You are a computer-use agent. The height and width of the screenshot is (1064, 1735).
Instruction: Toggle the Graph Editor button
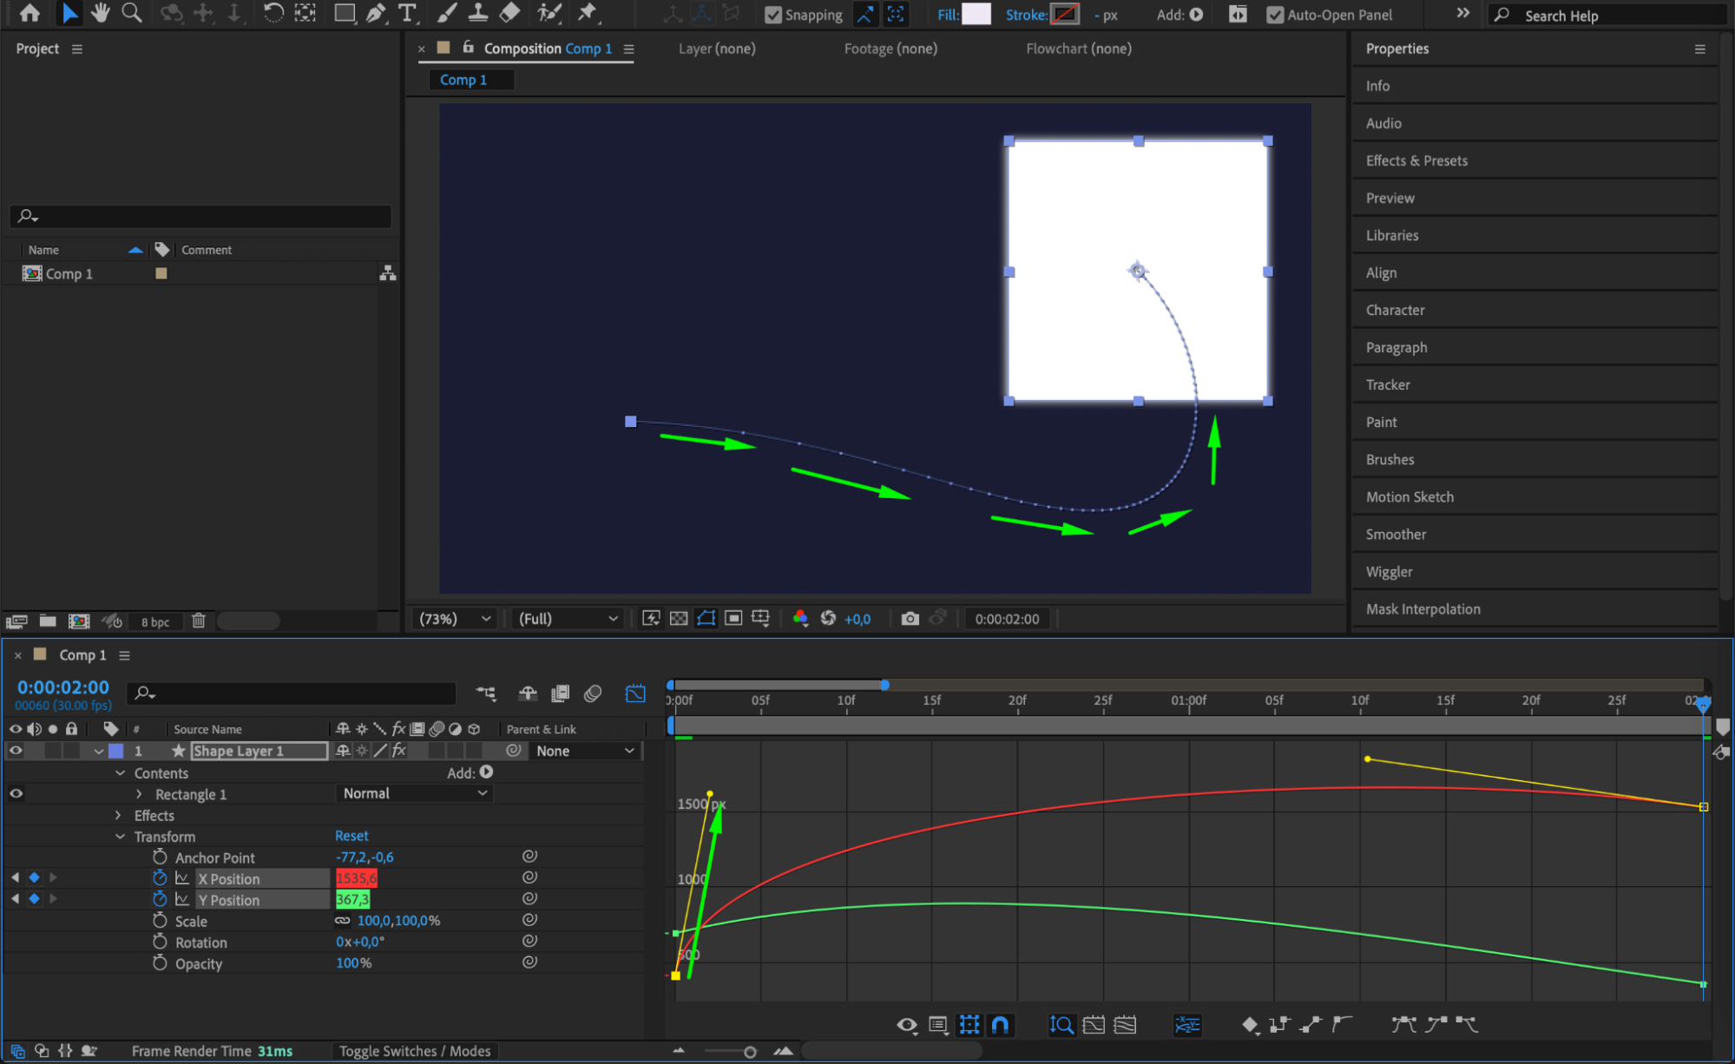tap(635, 693)
